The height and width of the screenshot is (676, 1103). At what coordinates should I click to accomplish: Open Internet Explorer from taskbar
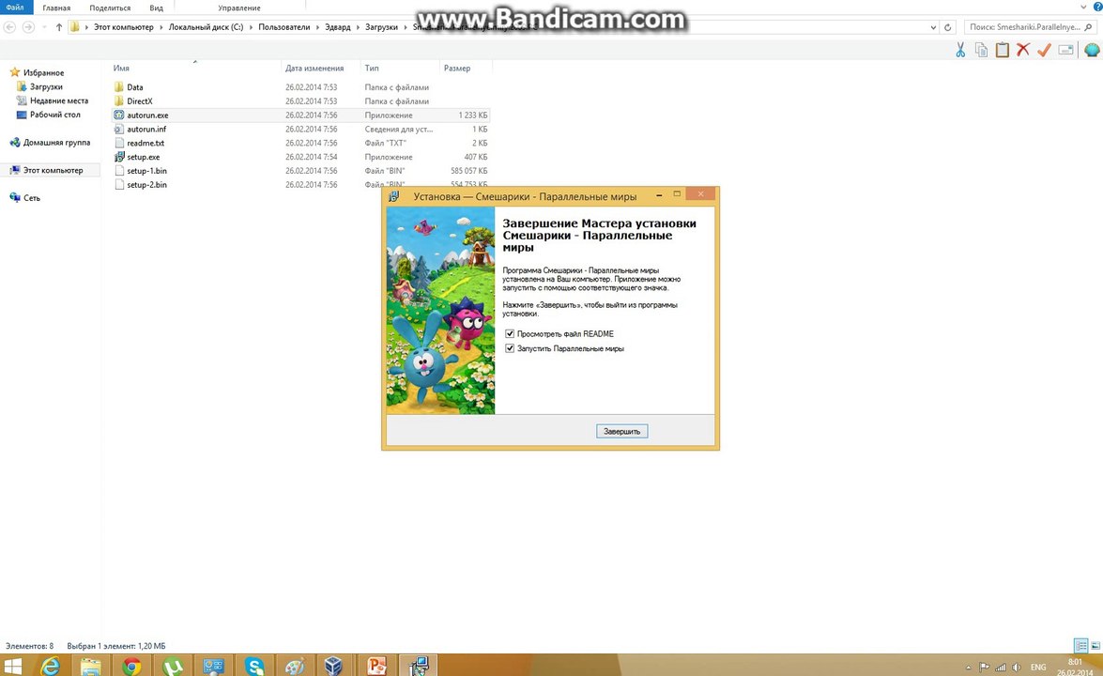point(50,665)
